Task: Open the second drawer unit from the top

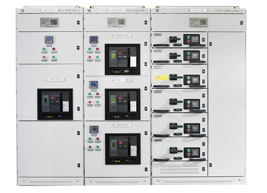Action: coord(179,56)
